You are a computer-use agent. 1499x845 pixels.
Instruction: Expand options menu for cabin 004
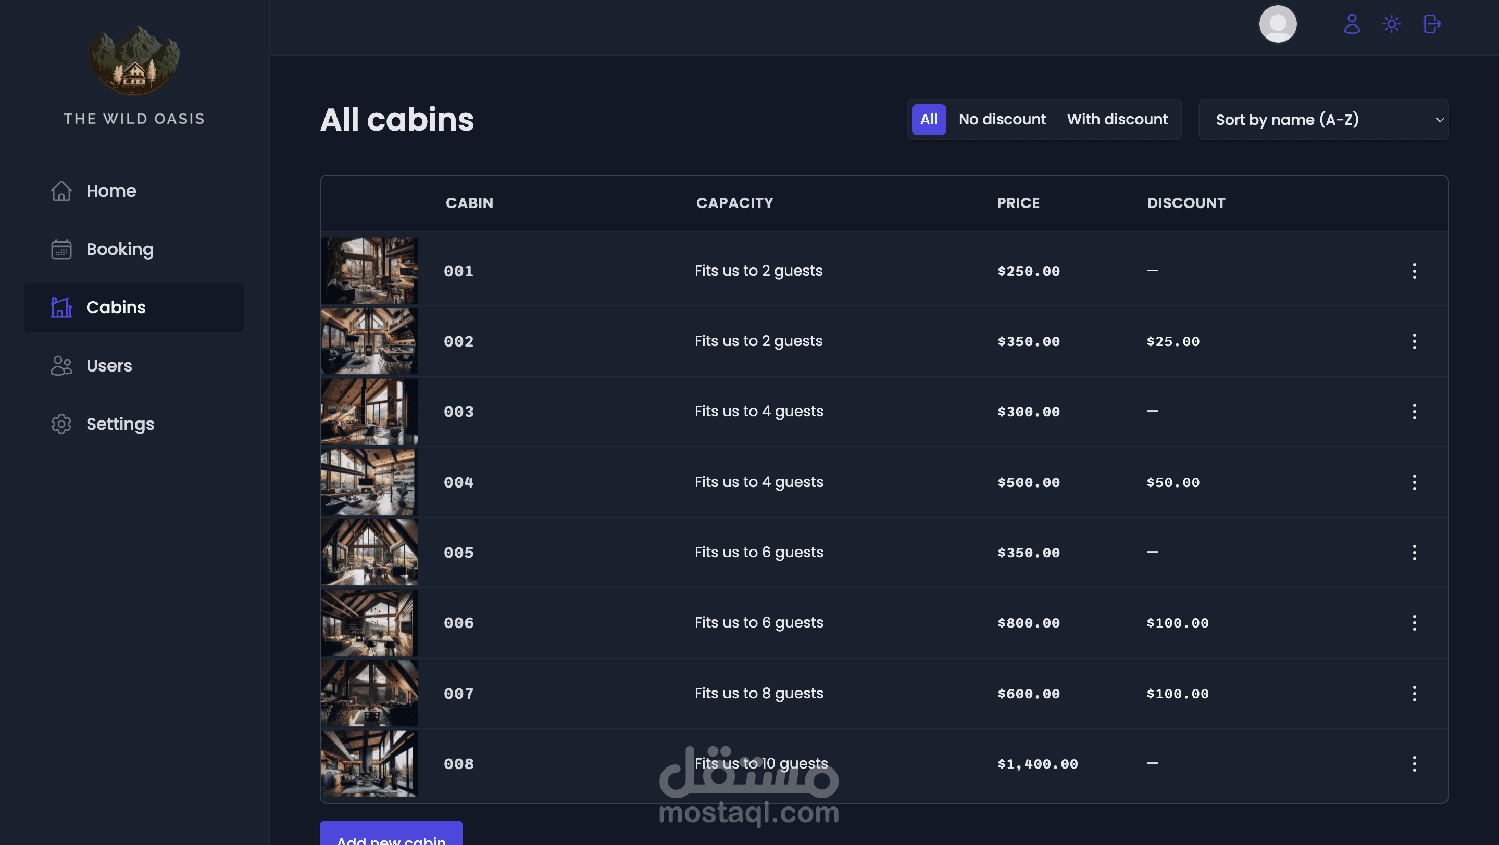1414,482
